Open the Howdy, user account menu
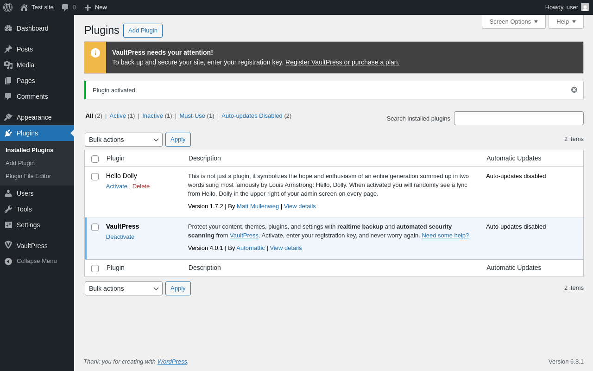The height and width of the screenshot is (371, 593). click(x=567, y=7)
